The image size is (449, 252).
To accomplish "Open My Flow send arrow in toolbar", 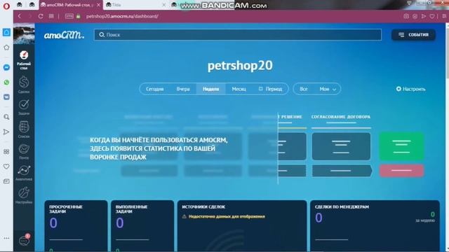I will pos(424,16).
